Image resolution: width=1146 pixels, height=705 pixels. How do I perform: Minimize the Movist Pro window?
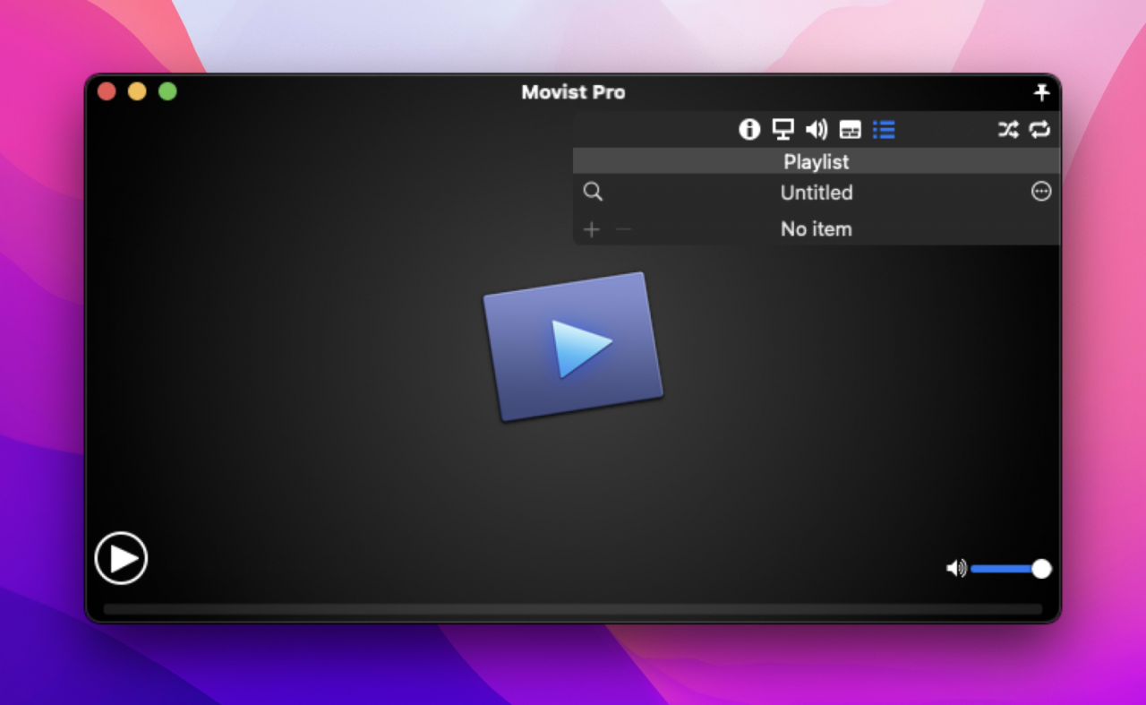[x=137, y=91]
